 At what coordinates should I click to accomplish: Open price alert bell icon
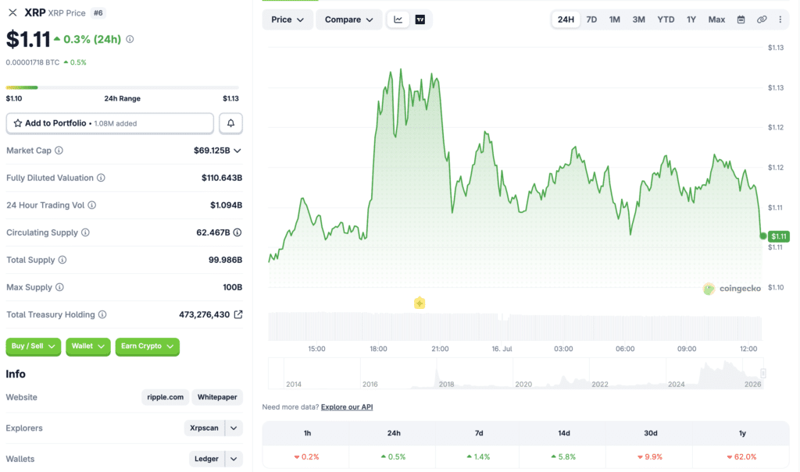click(x=230, y=123)
